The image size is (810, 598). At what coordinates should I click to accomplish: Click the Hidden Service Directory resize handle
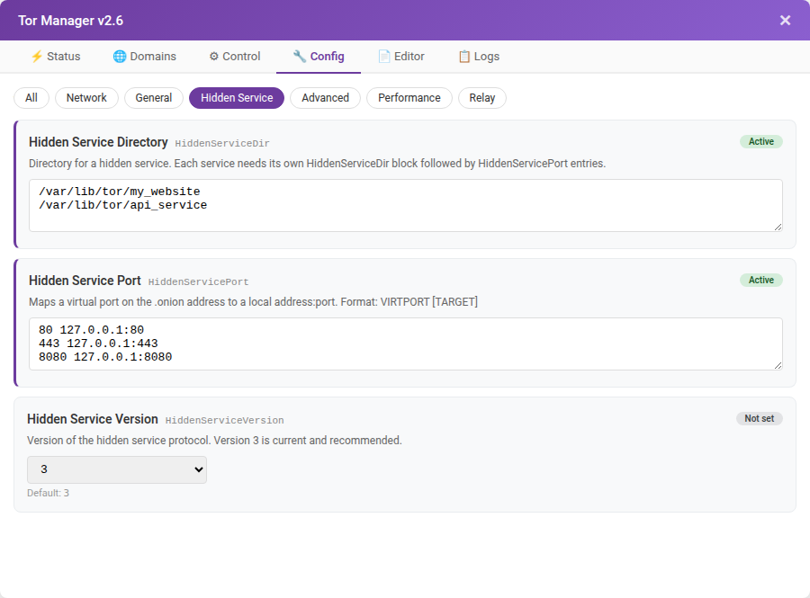point(778,227)
